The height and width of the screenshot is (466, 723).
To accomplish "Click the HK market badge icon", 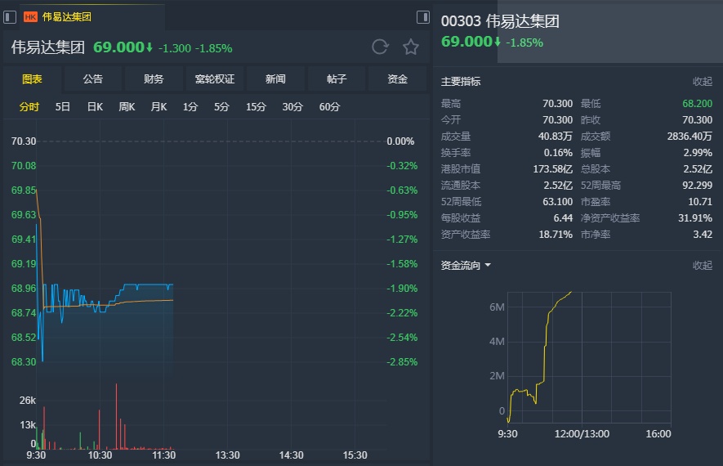I will click(30, 17).
